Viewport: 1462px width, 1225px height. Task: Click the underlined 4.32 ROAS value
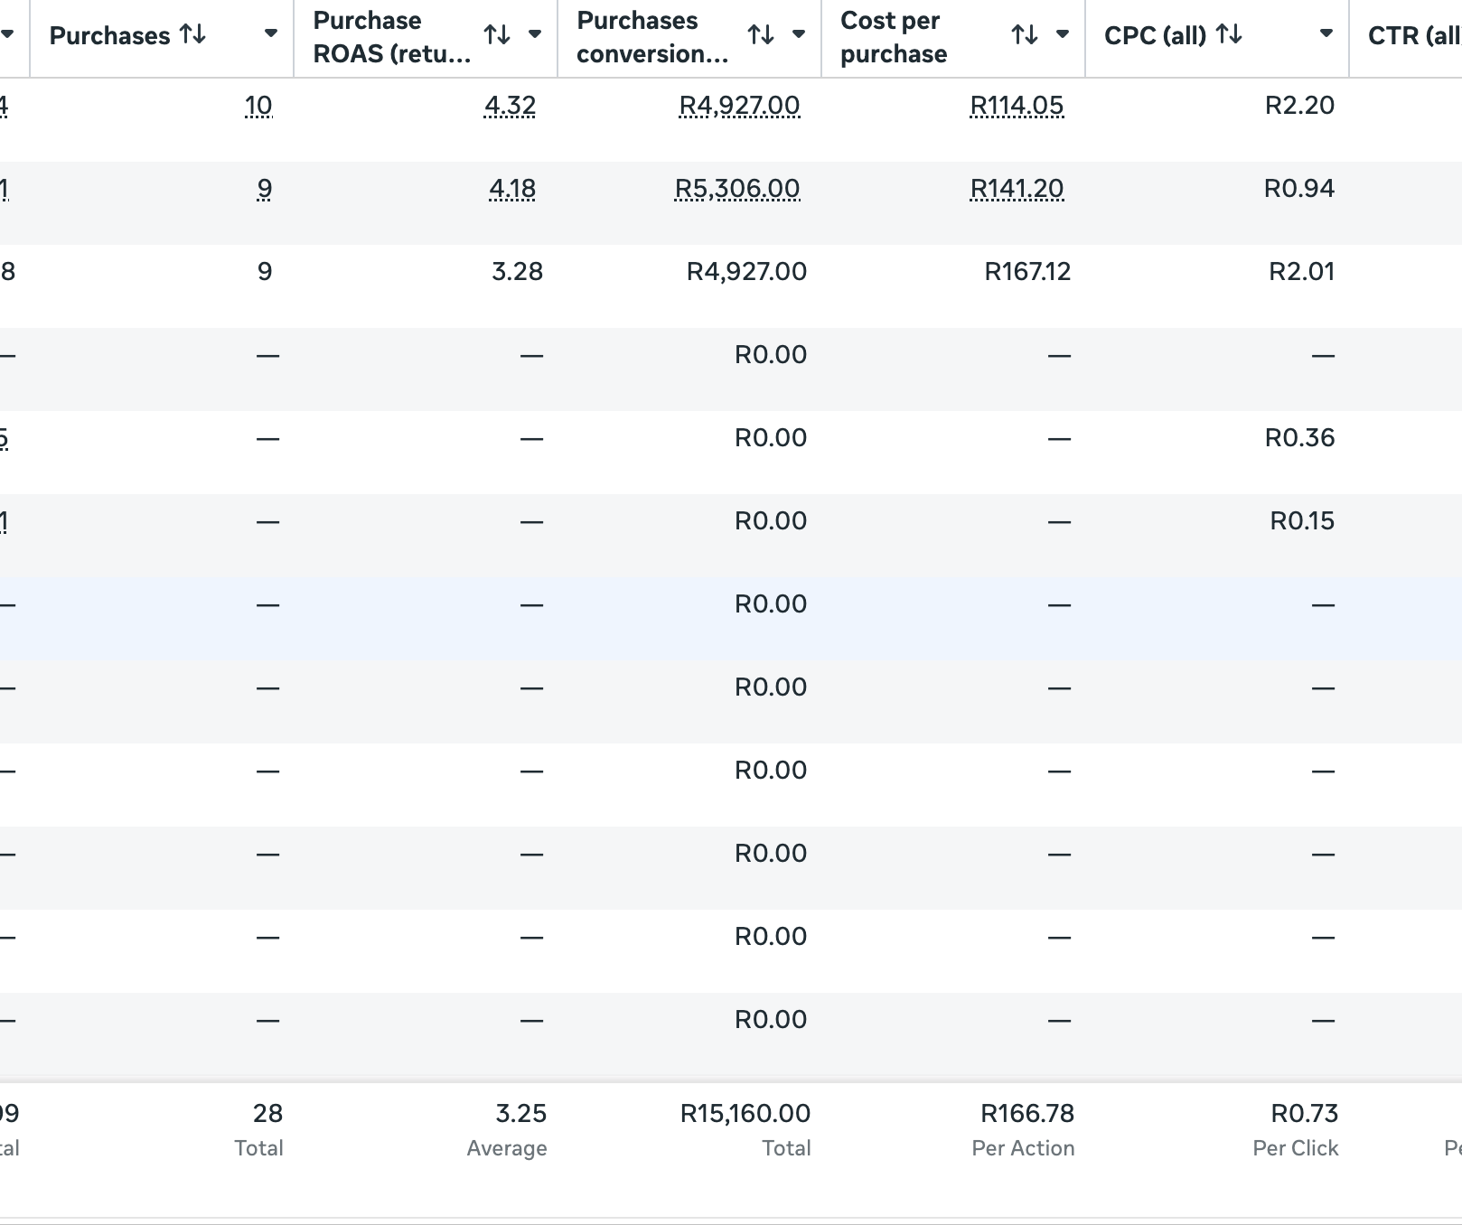coord(510,106)
